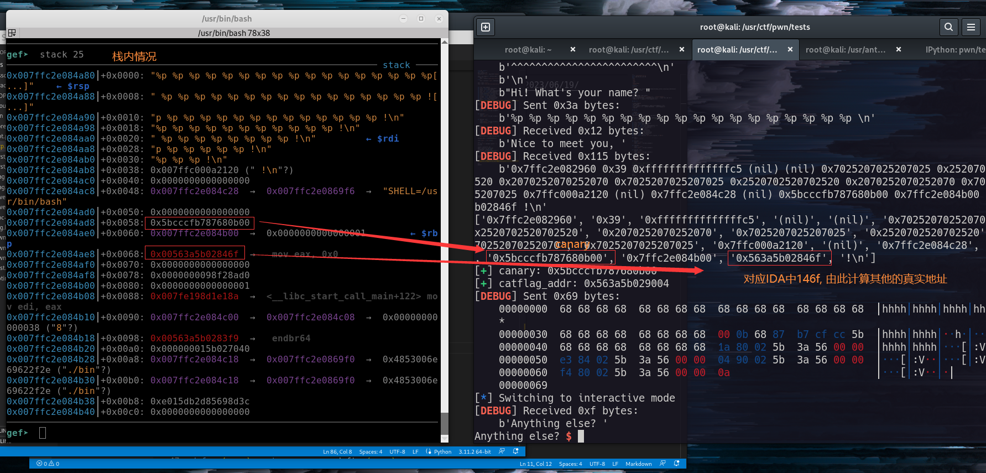Click root@kali: /usr/ctf/pwn/tests window title
This screenshot has width=986, height=473.
click(755, 27)
